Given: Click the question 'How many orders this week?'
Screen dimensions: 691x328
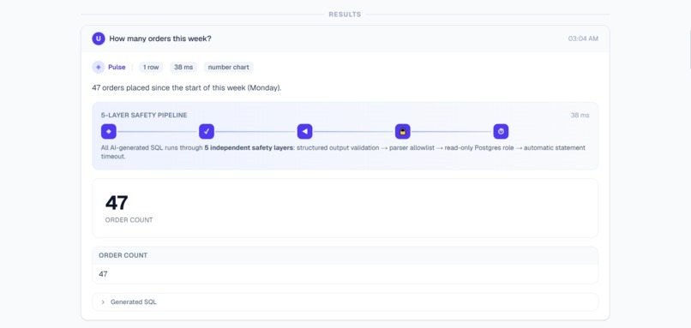Looking at the screenshot, I should tap(160, 39).
